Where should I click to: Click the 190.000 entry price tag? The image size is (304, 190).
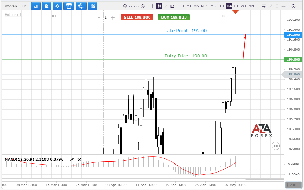point(293,59)
